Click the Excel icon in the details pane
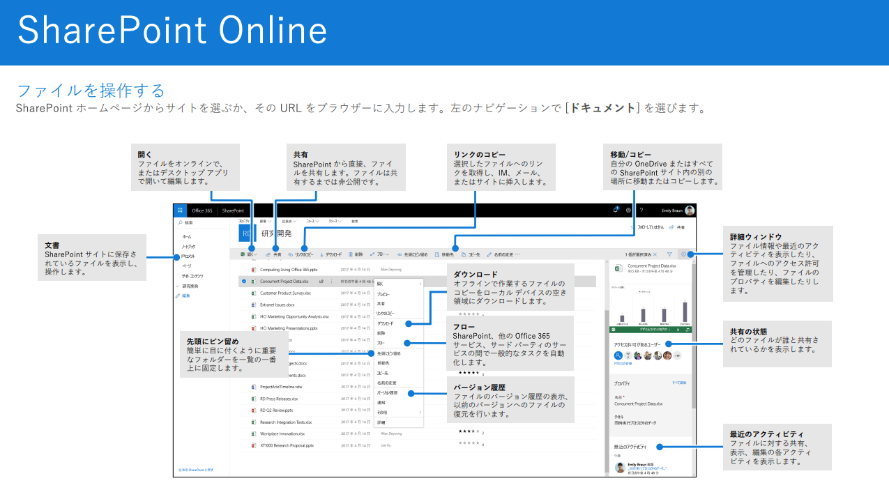This screenshot has height=499, width=889. [x=618, y=268]
